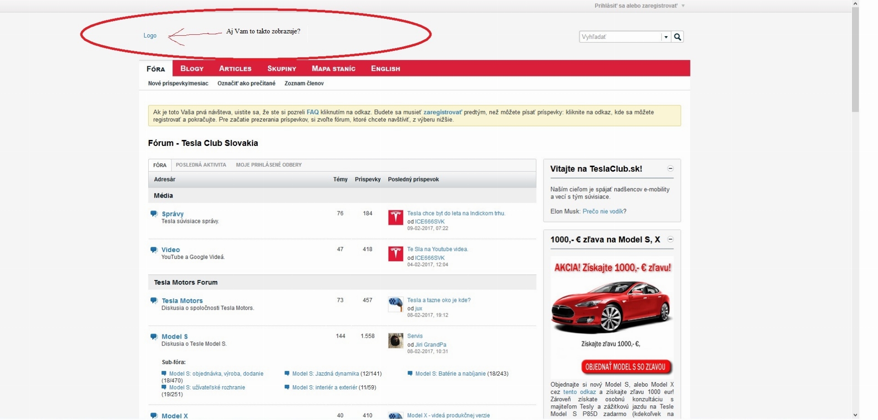Open the Model X forum
This screenshot has height=420, width=878.
click(x=175, y=416)
